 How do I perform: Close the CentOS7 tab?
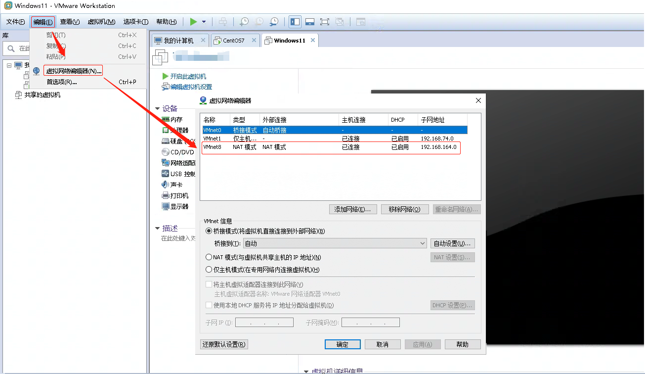tap(254, 41)
